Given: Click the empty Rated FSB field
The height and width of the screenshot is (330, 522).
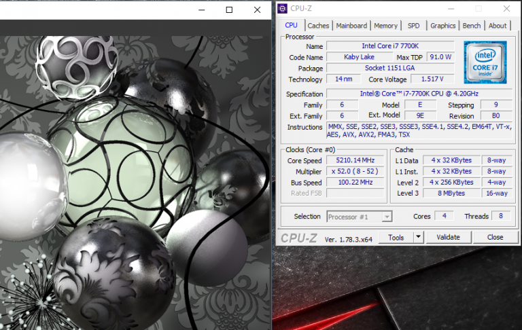Looking at the screenshot, I should 355,194.
